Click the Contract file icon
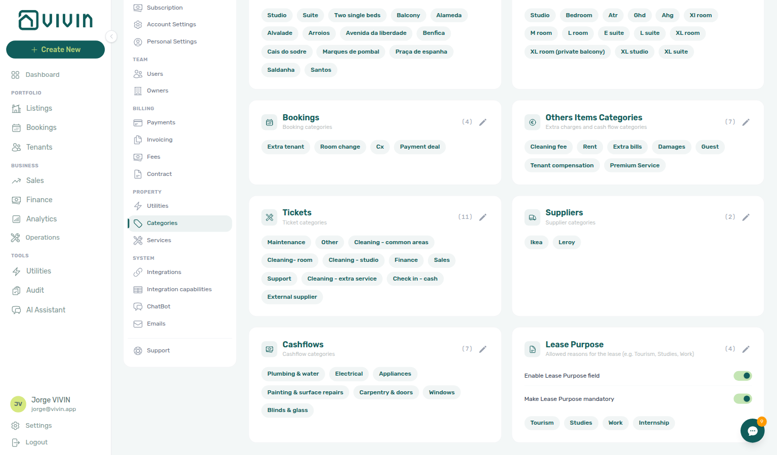The image size is (777, 455). click(138, 174)
